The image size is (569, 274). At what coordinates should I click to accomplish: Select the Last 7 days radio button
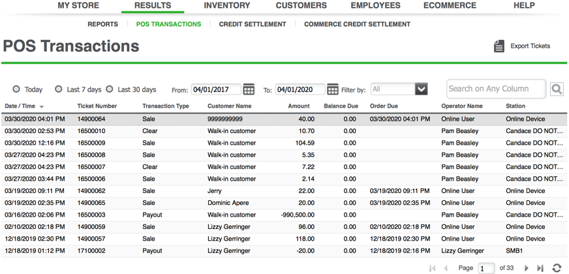pyautogui.click(x=59, y=89)
